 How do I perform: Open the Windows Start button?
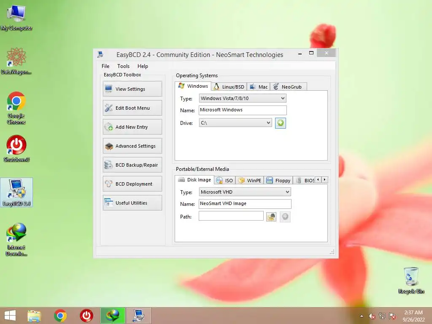tap(10, 316)
